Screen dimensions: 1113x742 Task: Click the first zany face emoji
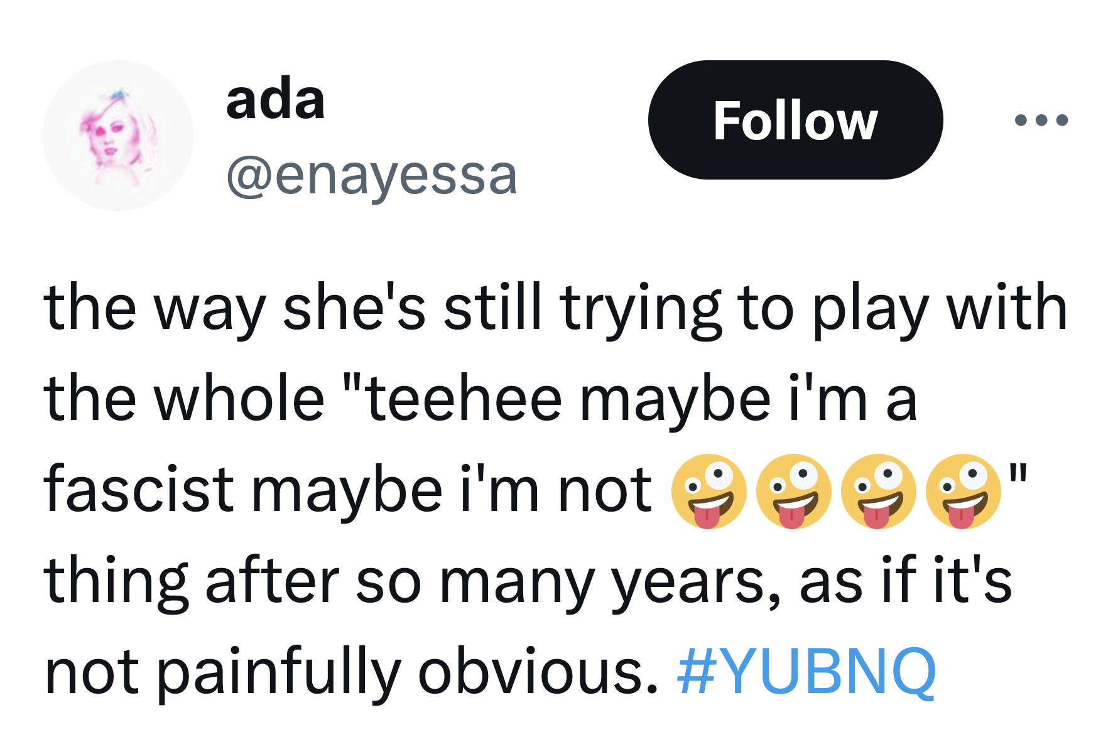point(709,491)
